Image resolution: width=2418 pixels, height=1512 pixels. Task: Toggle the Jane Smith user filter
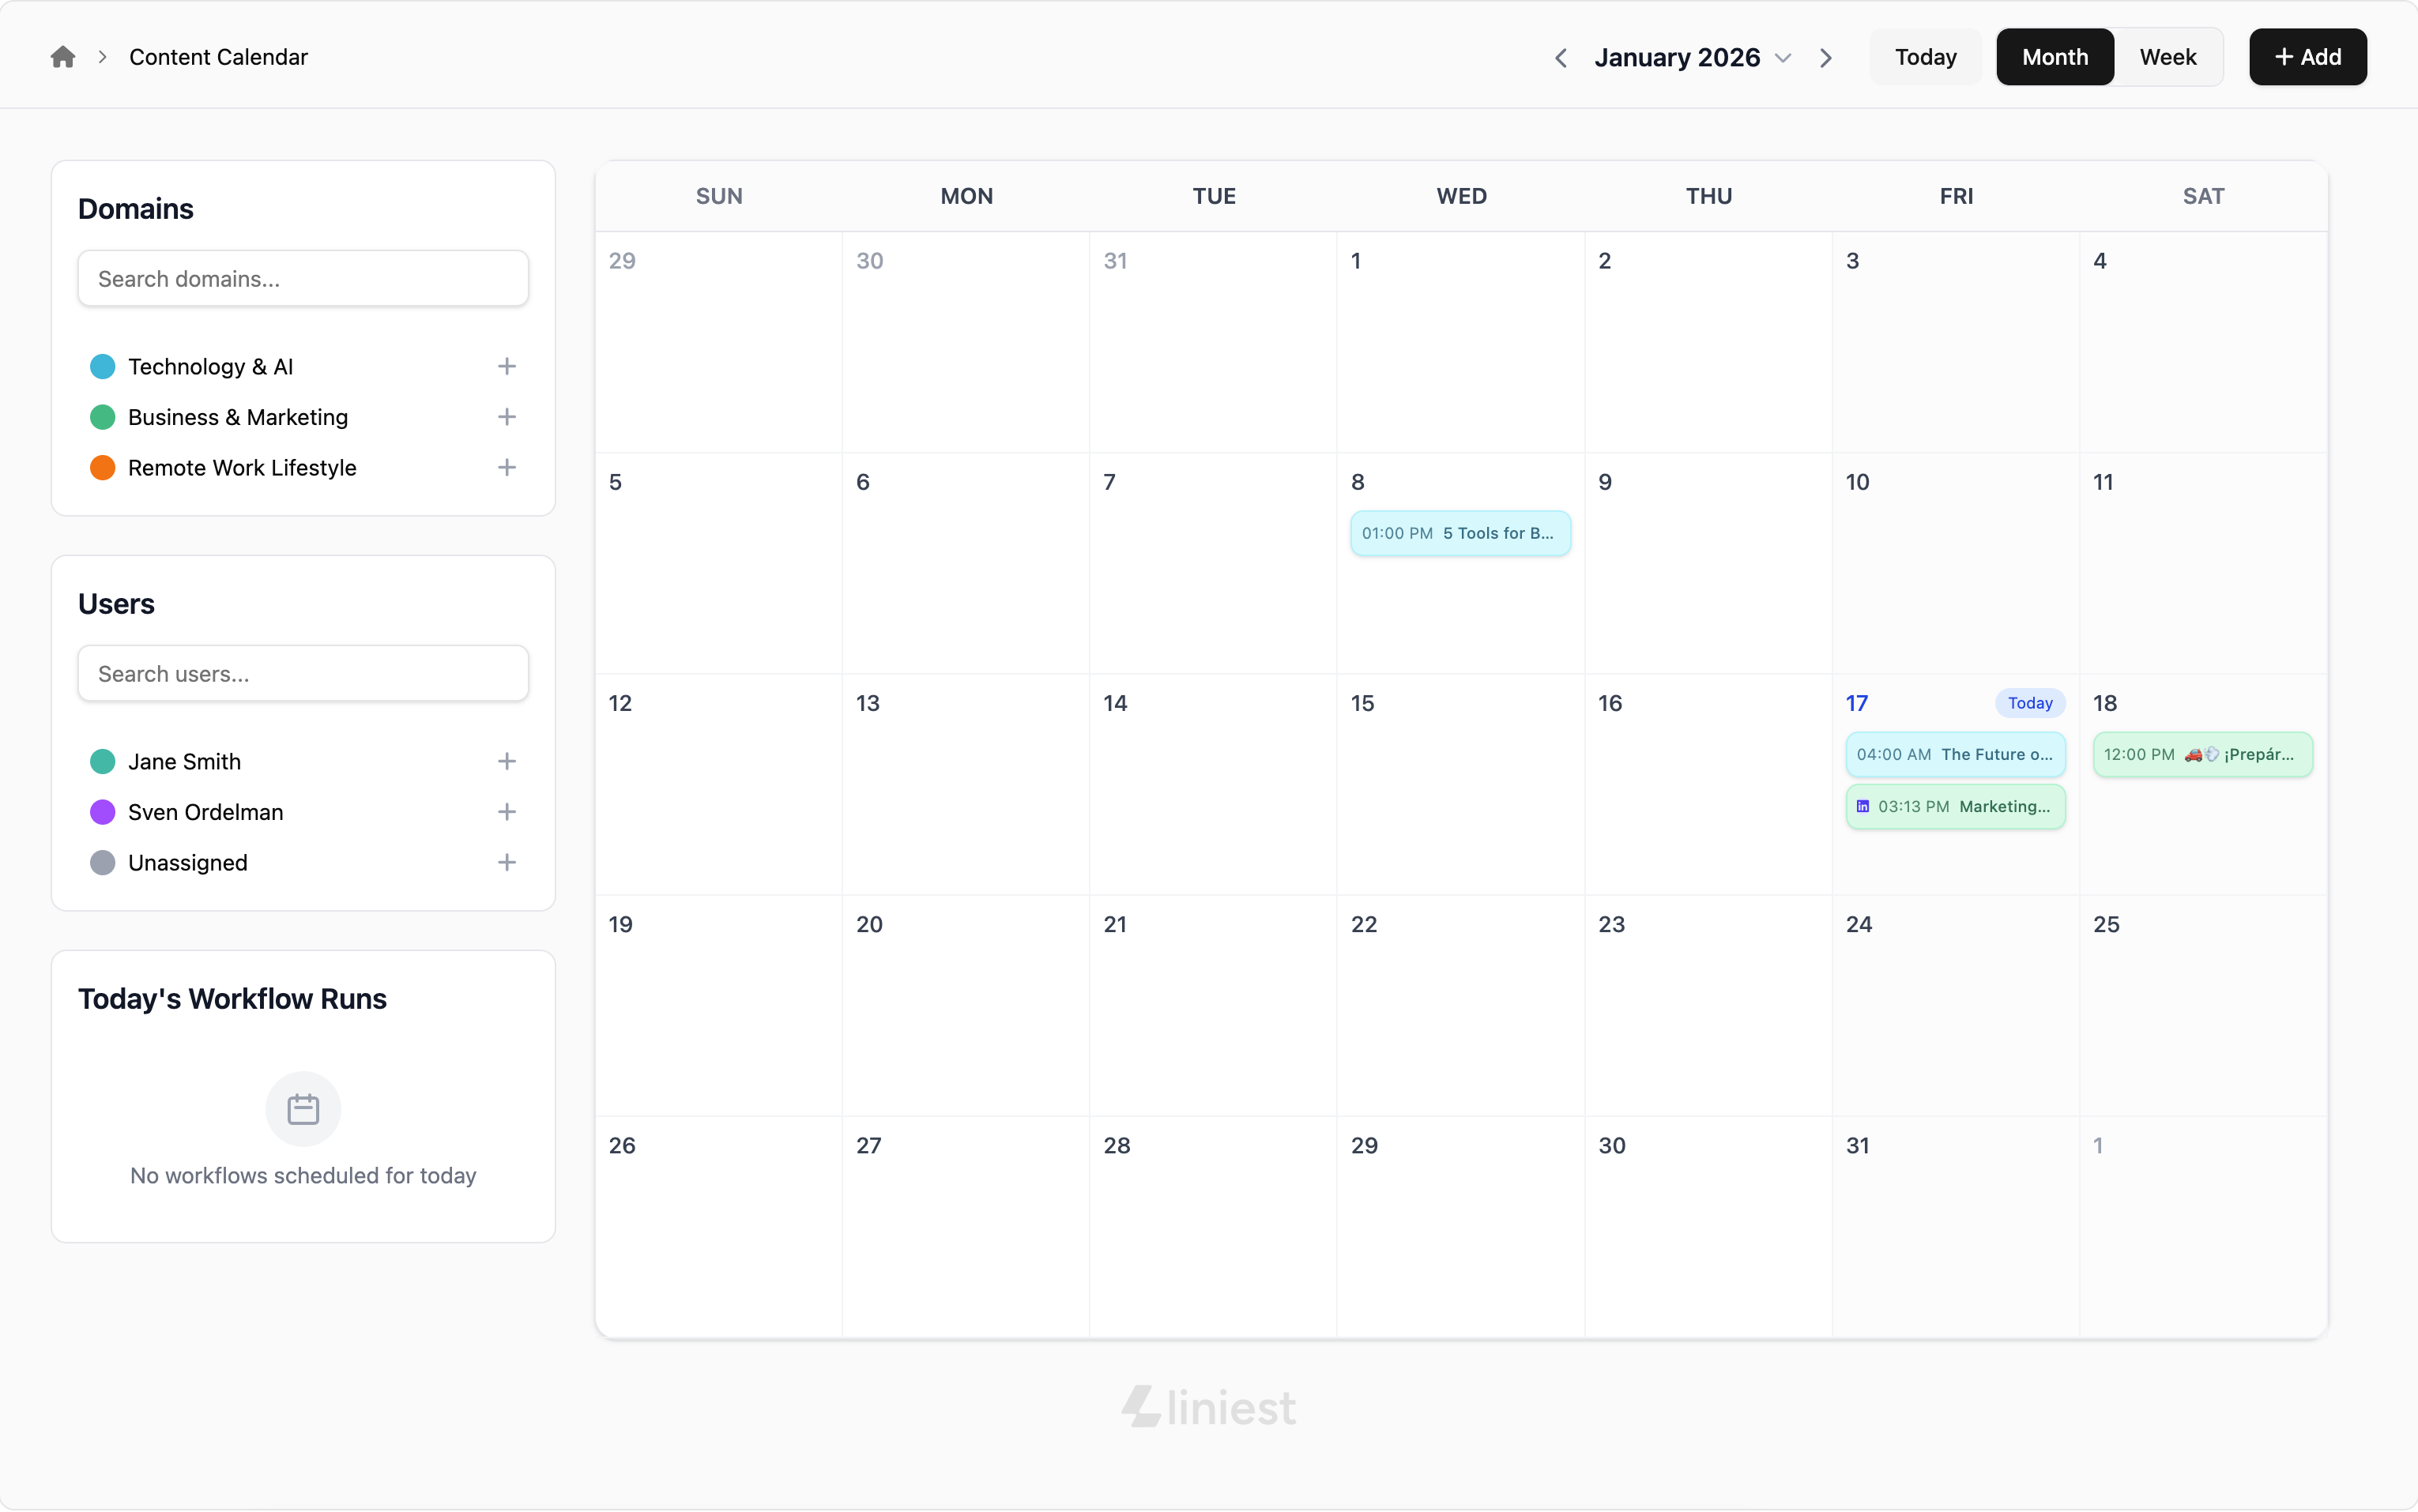pos(184,761)
